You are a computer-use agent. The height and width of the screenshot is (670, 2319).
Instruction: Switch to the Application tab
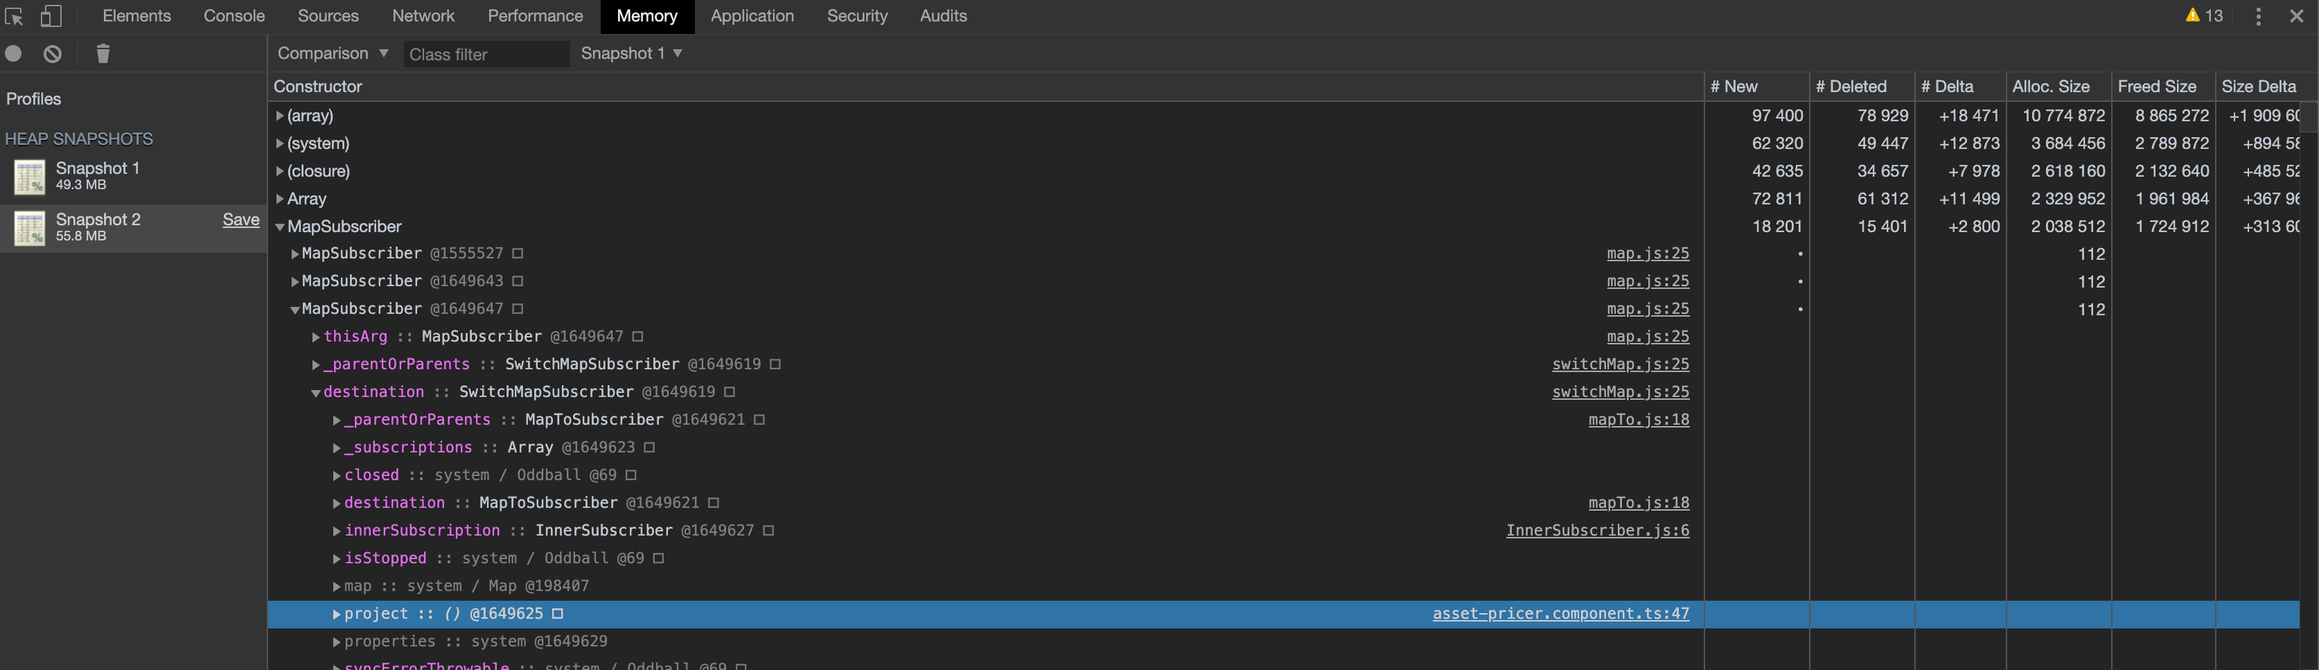click(752, 15)
